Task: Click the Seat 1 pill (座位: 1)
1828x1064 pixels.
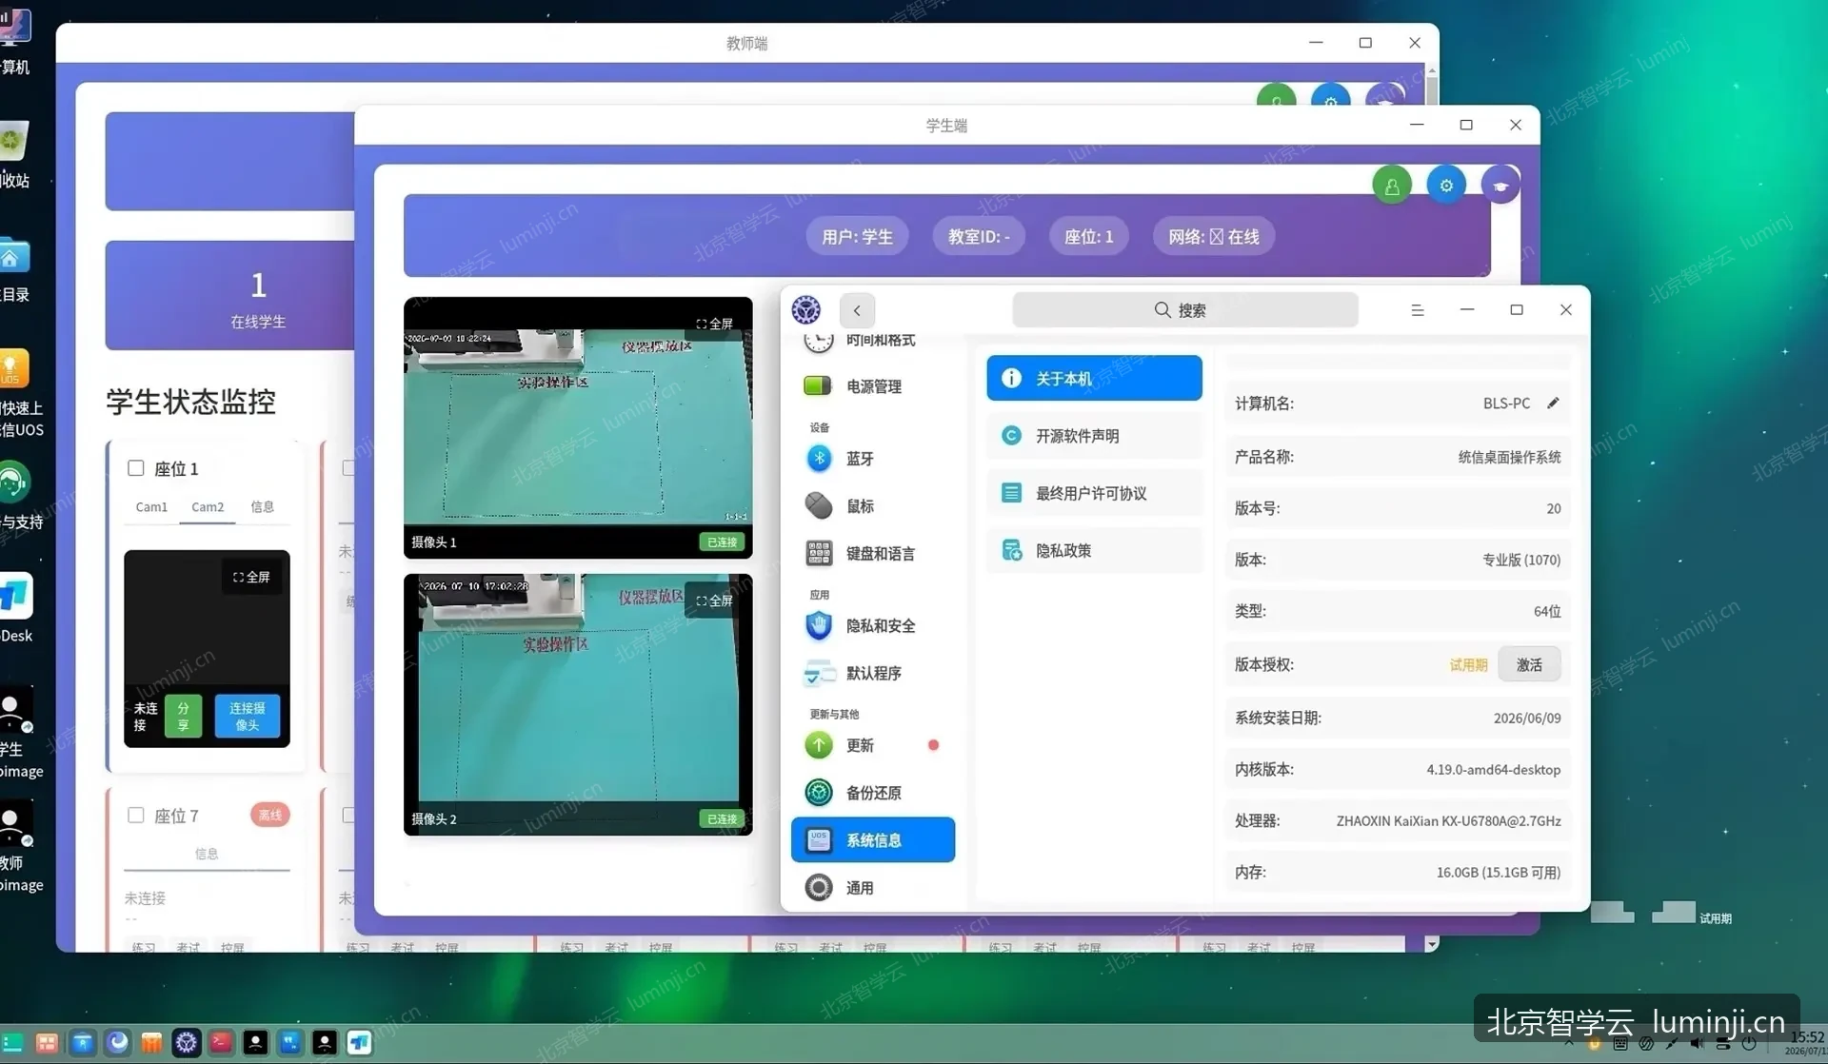Action: tap(1088, 237)
